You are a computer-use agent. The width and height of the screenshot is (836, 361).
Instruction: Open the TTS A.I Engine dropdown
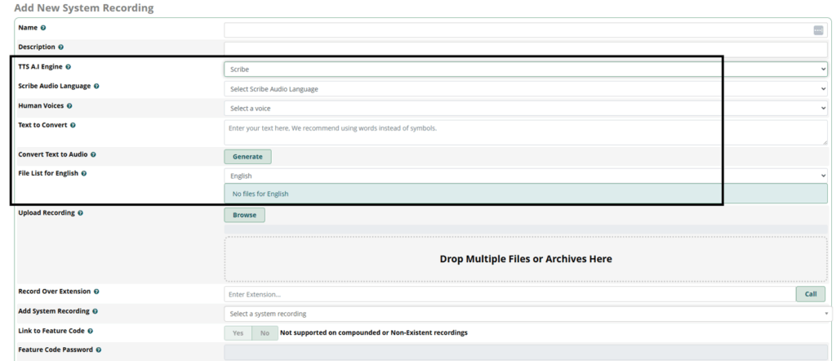click(x=526, y=69)
